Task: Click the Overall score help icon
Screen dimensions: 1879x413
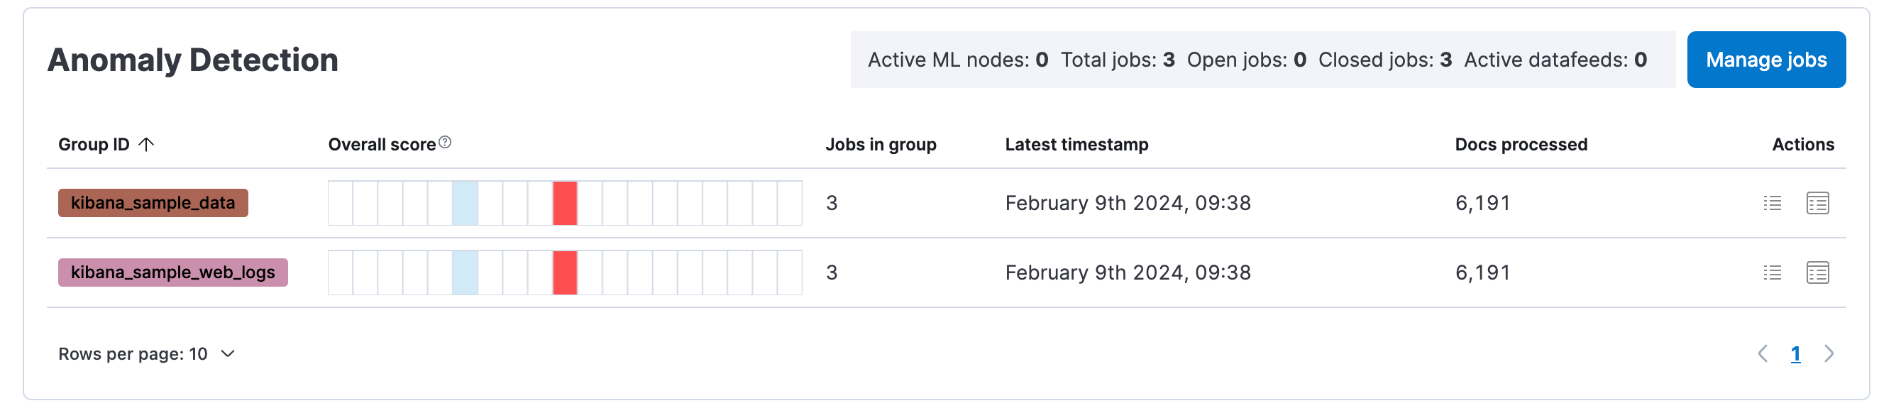Action: pyautogui.click(x=445, y=143)
